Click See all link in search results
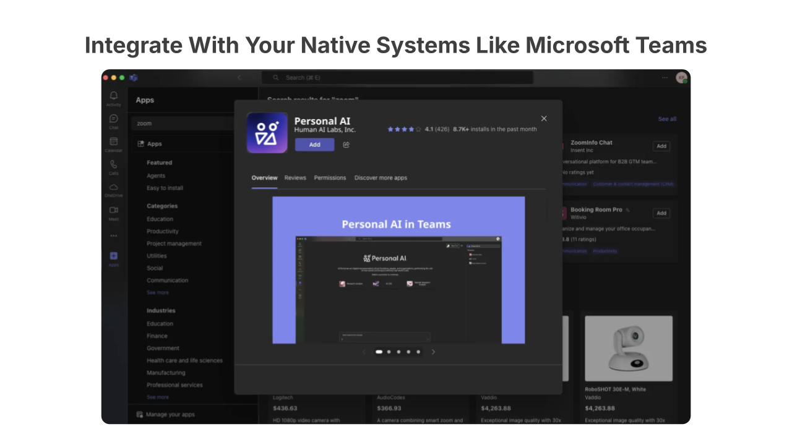 (667, 119)
